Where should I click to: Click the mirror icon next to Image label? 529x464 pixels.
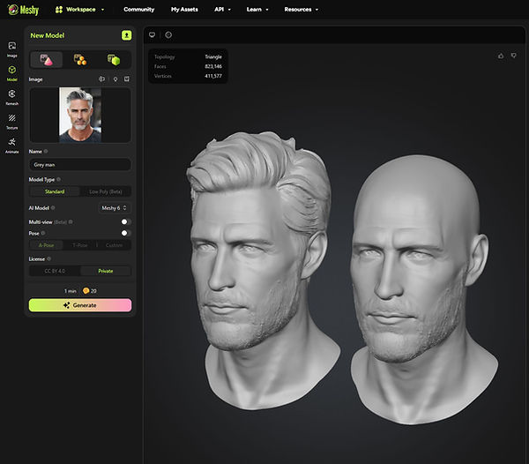pyautogui.click(x=101, y=79)
